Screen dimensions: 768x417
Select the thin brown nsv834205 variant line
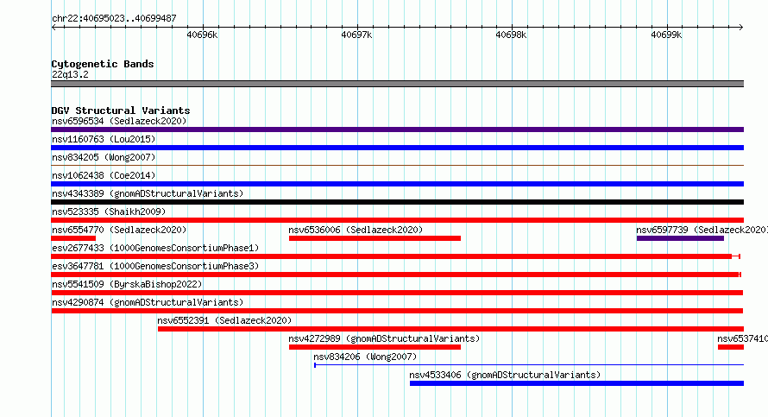(397, 166)
